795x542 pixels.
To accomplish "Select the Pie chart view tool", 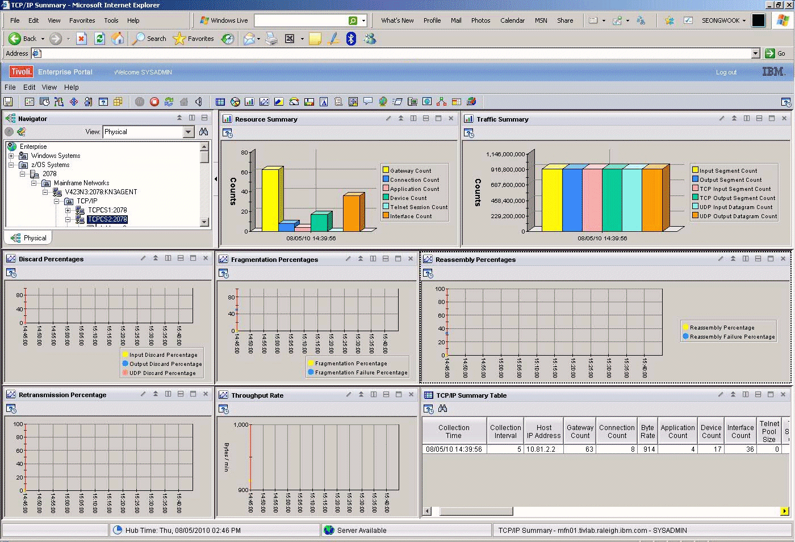I will coord(235,102).
